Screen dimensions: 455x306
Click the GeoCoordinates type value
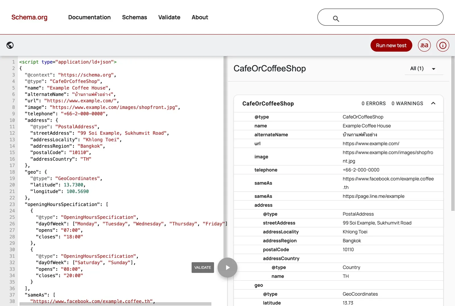coord(360,294)
